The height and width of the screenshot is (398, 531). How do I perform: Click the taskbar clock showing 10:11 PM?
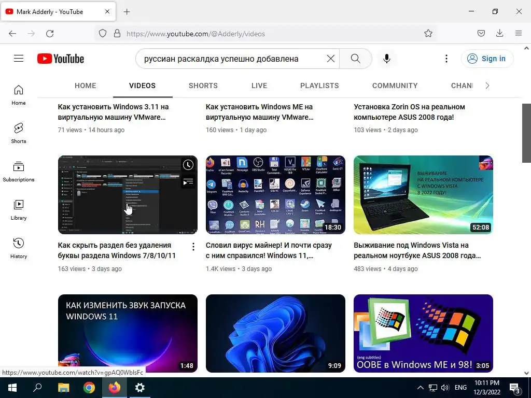click(487, 388)
